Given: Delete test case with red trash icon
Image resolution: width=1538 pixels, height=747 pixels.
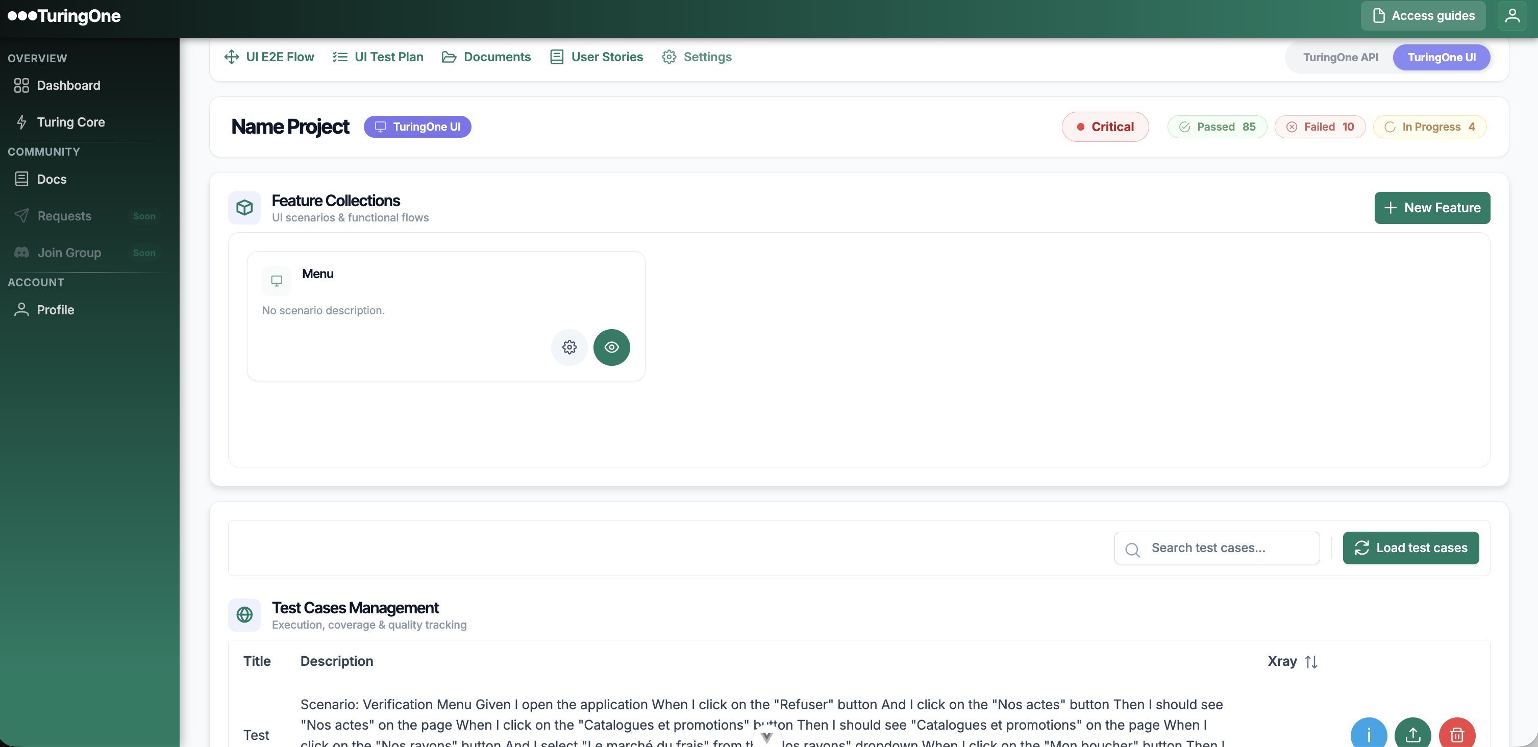Looking at the screenshot, I should point(1457,734).
